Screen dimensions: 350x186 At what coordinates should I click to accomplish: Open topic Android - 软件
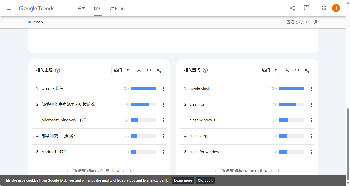pos(55,152)
